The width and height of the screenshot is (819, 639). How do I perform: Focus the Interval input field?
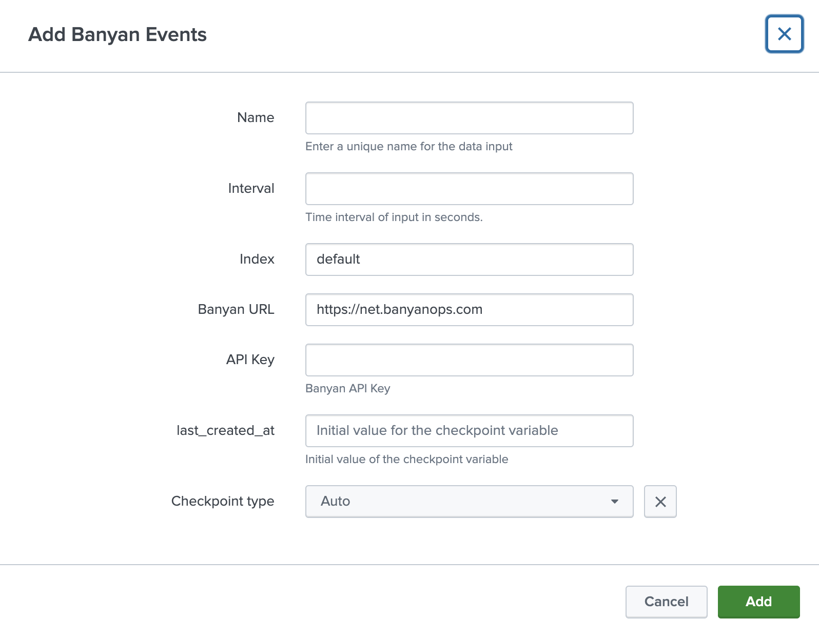point(470,189)
